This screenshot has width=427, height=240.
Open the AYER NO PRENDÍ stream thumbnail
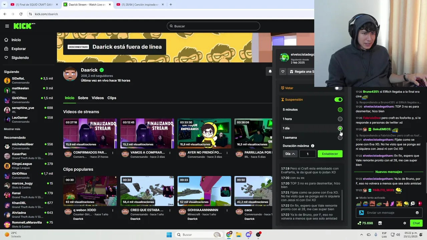(204, 133)
